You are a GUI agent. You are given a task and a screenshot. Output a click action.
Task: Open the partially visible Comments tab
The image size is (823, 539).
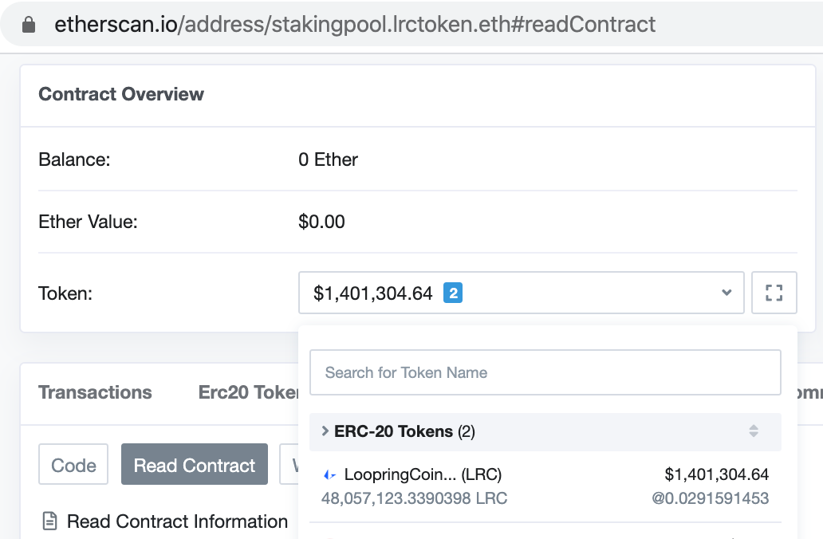pyautogui.click(x=810, y=392)
